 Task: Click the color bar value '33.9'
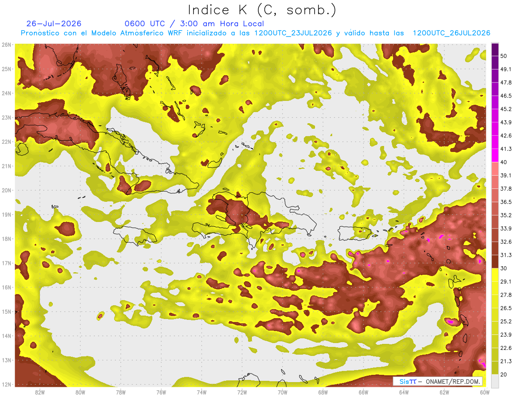pyautogui.click(x=506, y=228)
